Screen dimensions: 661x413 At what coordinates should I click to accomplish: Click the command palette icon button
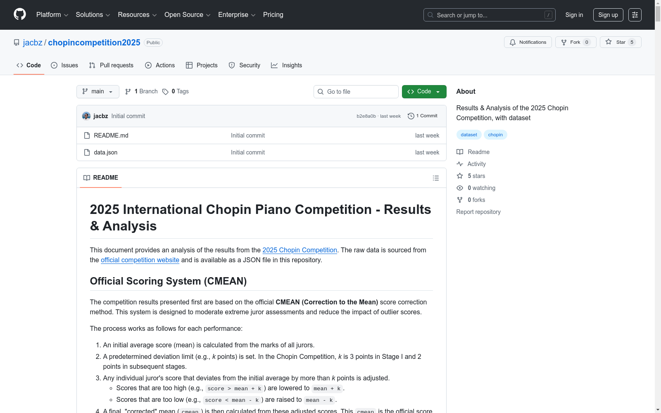[635, 15]
